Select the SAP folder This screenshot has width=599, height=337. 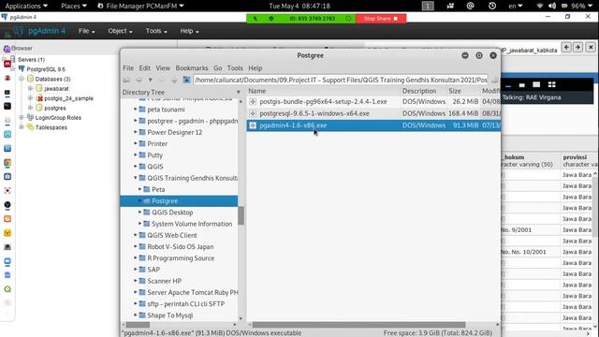click(x=153, y=270)
